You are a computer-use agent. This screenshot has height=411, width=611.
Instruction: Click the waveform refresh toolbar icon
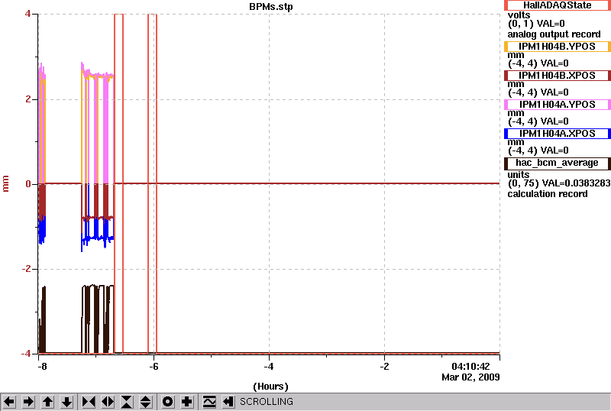(209, 402)
